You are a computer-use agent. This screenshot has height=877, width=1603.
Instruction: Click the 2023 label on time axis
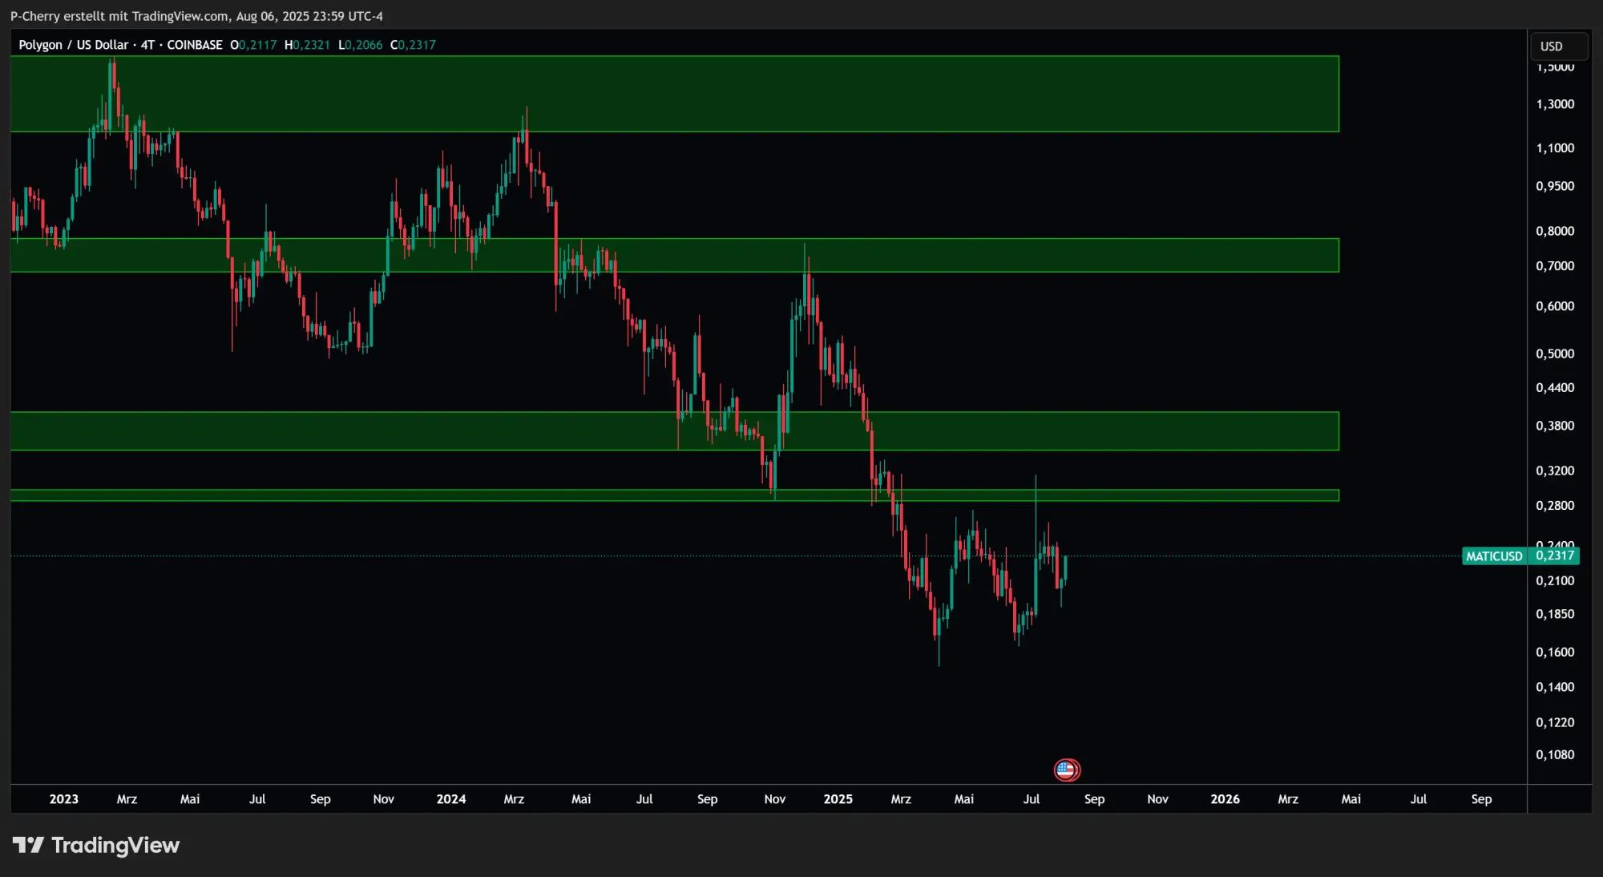click(64, 799)
